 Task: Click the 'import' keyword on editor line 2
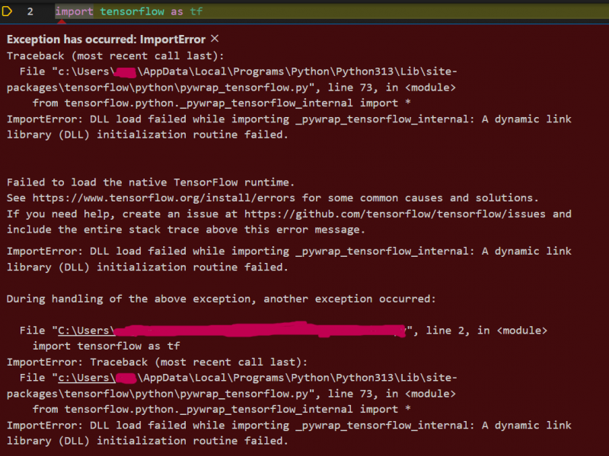click(74, 11)
